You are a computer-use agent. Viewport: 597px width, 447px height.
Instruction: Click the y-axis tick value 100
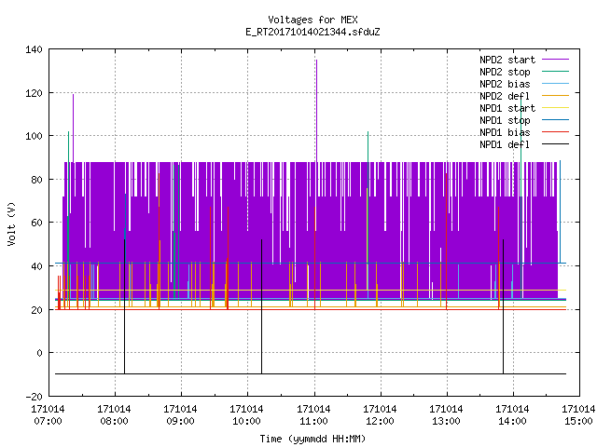pyautogui.click(x=34, y=136)
